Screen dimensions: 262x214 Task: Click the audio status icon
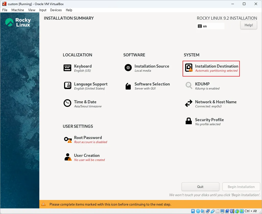pyautogui.click(x=203, y=211)
